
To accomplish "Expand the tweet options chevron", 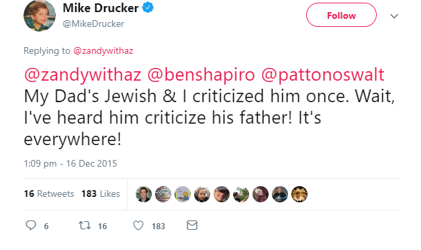I will pyautogui.click(x=394, y=16).
